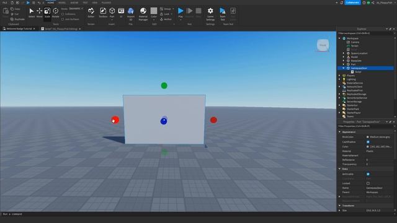Viewport: 397px width, 223px height.
Task: Click the Resume button in Test group
Action: [189, 12]
